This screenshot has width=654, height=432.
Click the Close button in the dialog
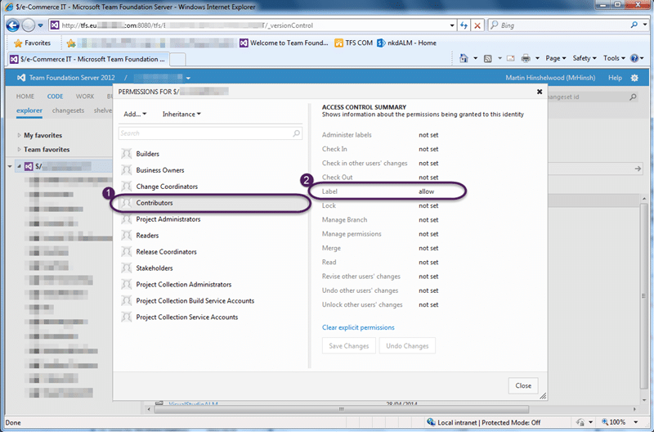point(523,385)
